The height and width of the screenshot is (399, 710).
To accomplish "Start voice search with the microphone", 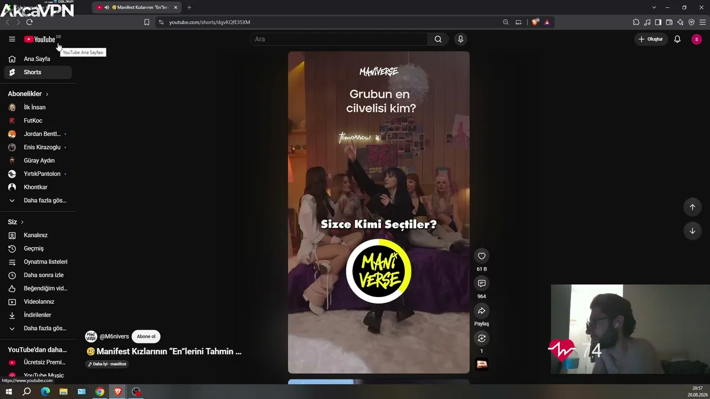I will [460, 39].
